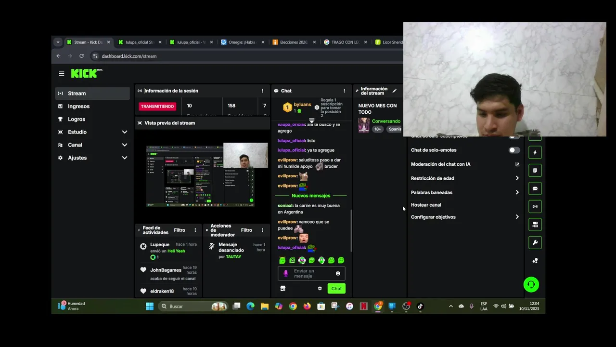Open Firefox from the taskbar
The height and width of the screenshot is (347, 616).
click(x=307, y=306)
